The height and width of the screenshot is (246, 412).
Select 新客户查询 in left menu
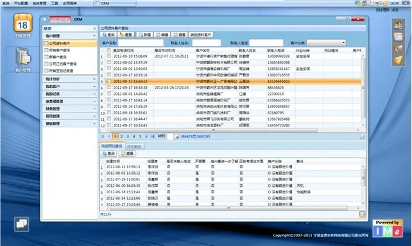70,57
